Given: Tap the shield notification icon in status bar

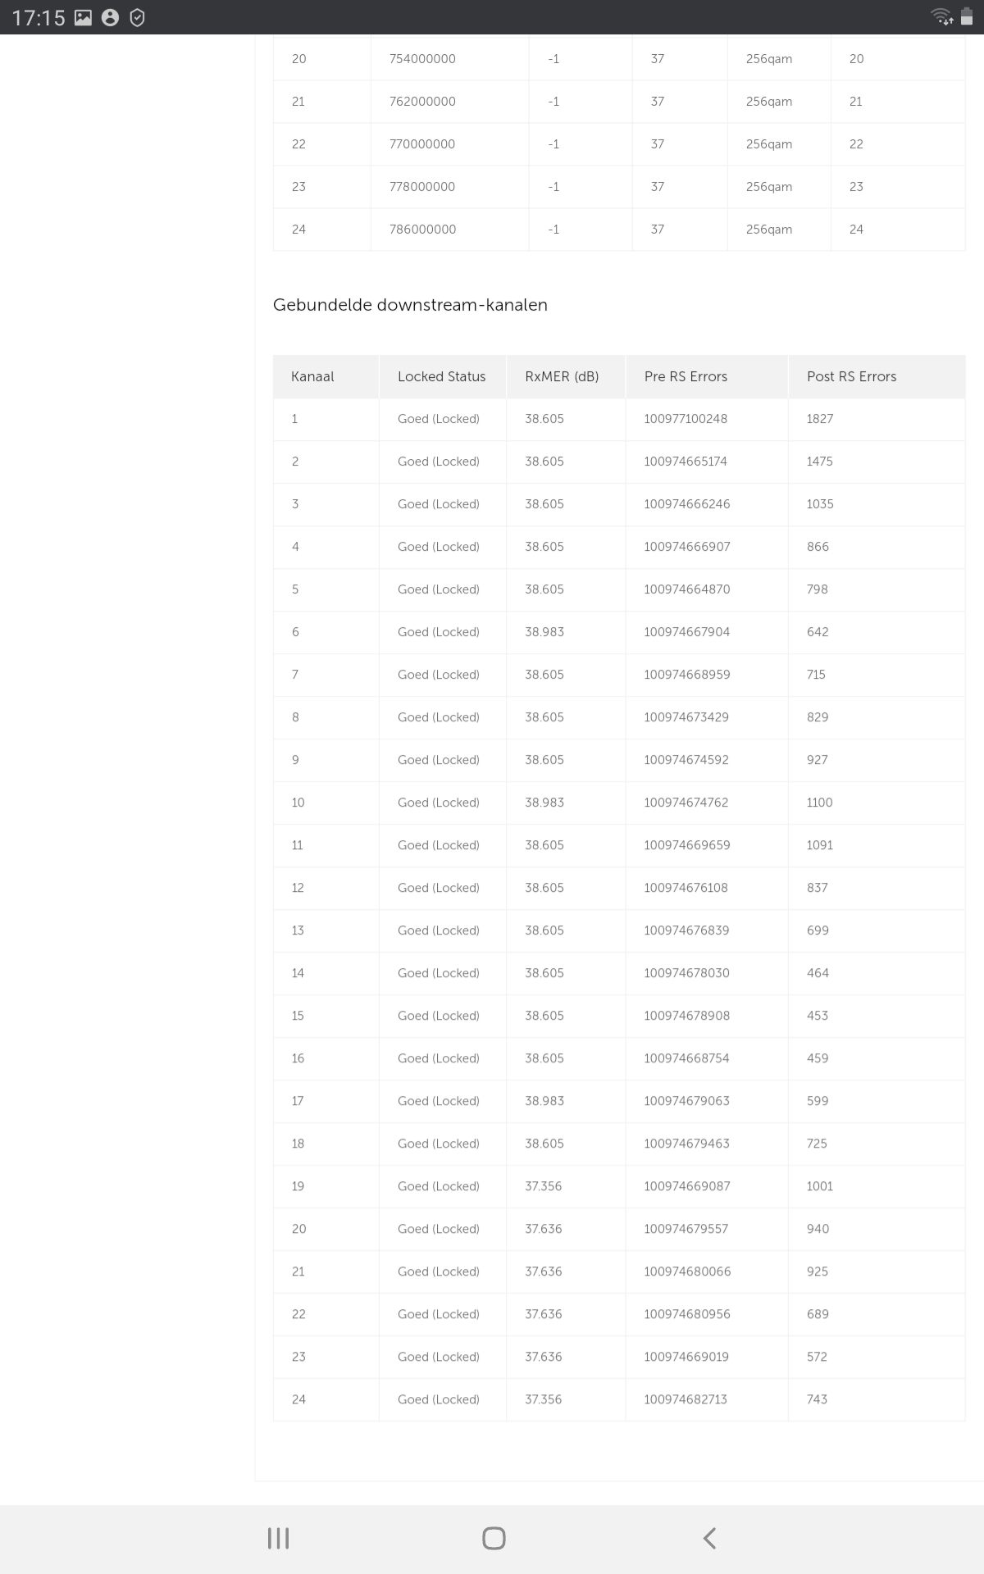Looking at the screenshot, I should pyautogui.click(x=137, y=17).
